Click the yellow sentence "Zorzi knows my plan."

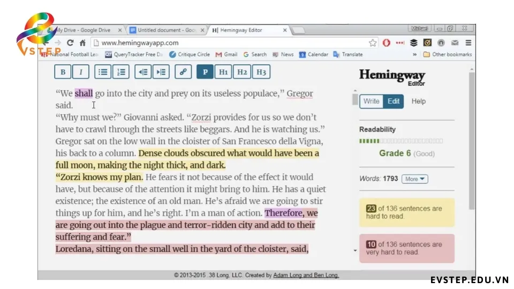(x=100, y=177)
